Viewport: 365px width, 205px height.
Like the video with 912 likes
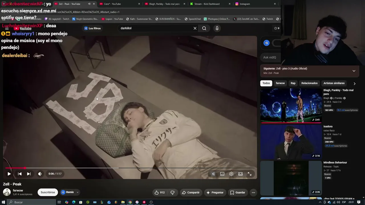pos(159,192)
